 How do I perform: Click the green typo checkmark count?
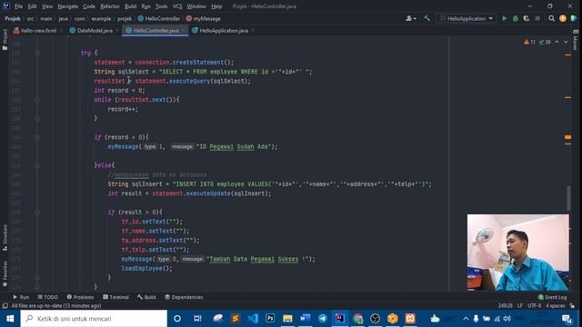tap(545, 42)
